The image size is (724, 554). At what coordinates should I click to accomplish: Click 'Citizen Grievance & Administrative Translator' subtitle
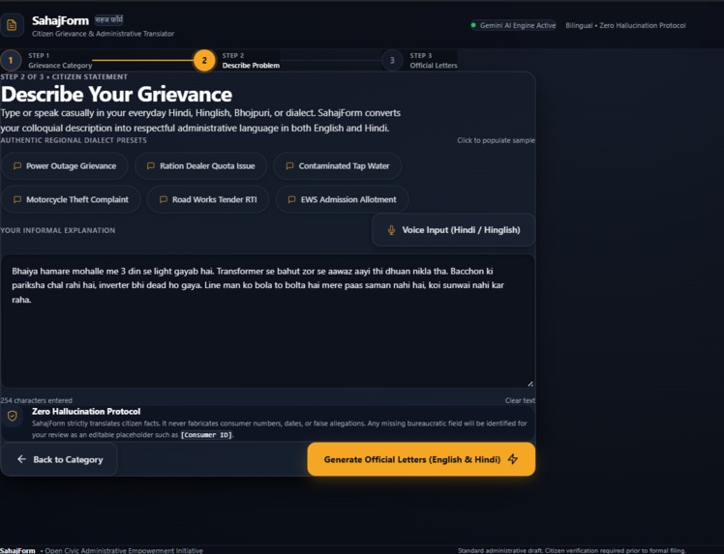(103, 34)
